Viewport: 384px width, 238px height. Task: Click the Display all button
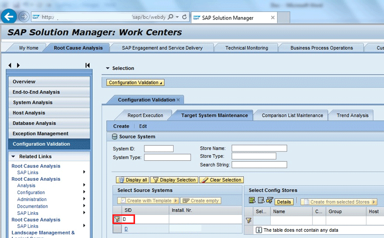pyautogui.click(x=132, y=180)
